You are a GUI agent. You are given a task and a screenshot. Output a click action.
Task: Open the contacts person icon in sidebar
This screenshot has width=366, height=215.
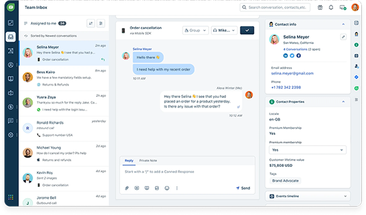[x=11, y=65]
